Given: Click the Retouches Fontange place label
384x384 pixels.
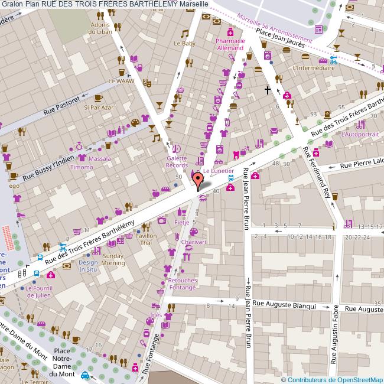Looking at the screenshot, I should tap(181, 284).
